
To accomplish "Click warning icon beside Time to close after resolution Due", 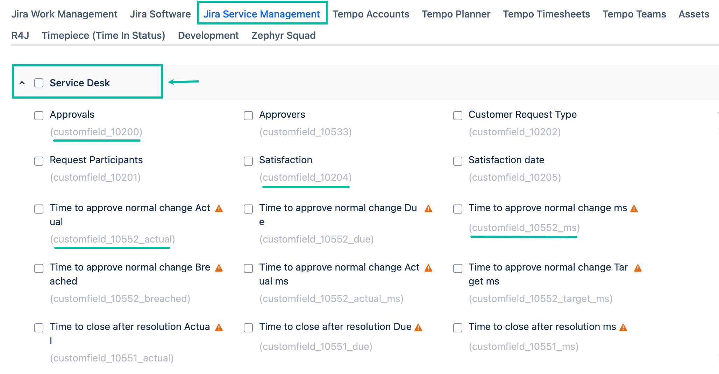I will coord(418,328).
